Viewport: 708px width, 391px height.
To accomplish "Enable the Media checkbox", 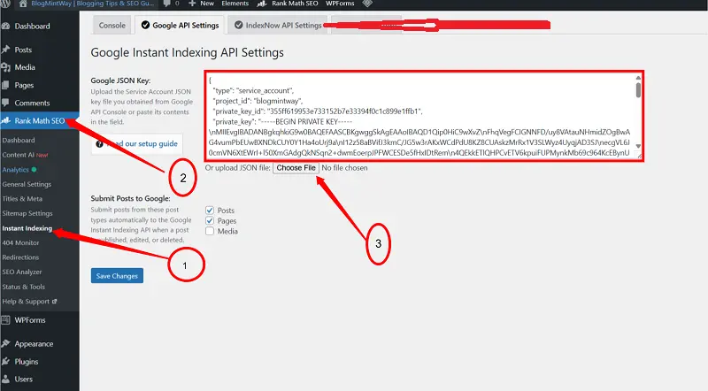I will coord(210,231).
